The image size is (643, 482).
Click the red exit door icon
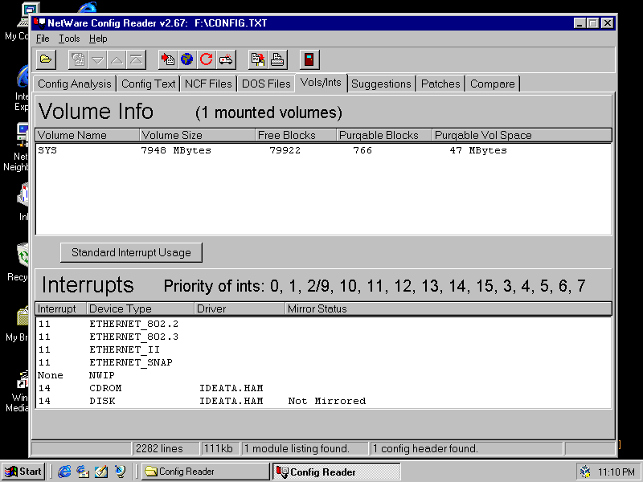tap(309, 59)
